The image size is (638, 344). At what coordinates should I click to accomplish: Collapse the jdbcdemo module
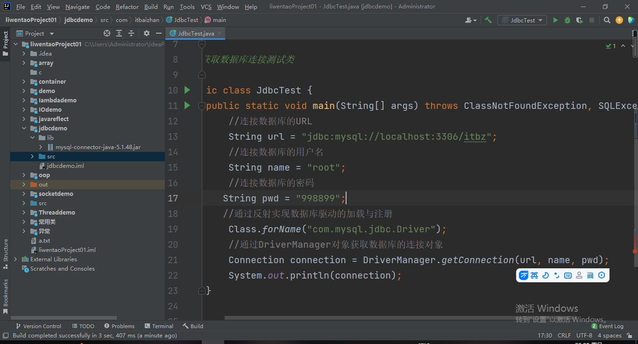[24, 128]
